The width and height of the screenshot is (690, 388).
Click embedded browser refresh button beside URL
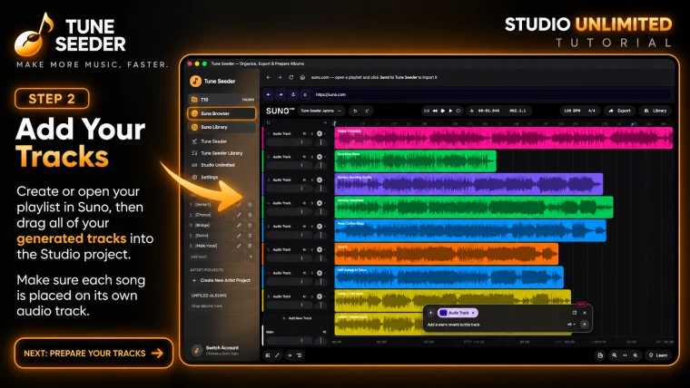coord(293,94)
